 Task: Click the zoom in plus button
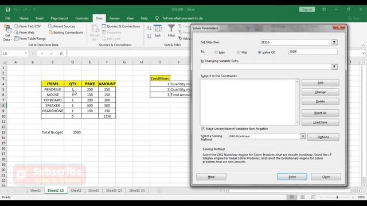tap(353, 197)
